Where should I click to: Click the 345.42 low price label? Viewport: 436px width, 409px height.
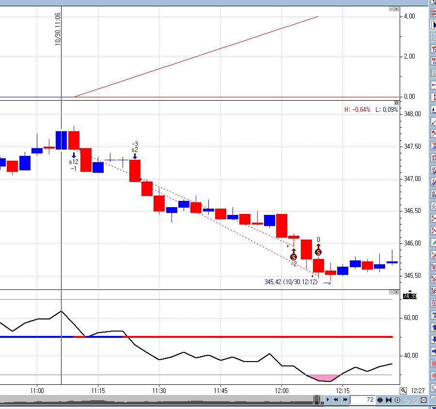point(291,282)
